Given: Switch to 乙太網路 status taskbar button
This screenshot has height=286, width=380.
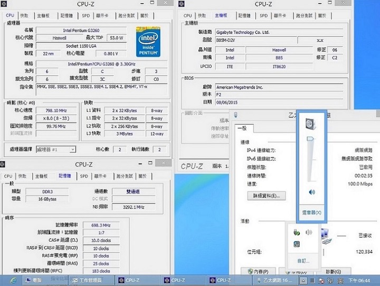Looking at the screenshot, I should [274, 280].
